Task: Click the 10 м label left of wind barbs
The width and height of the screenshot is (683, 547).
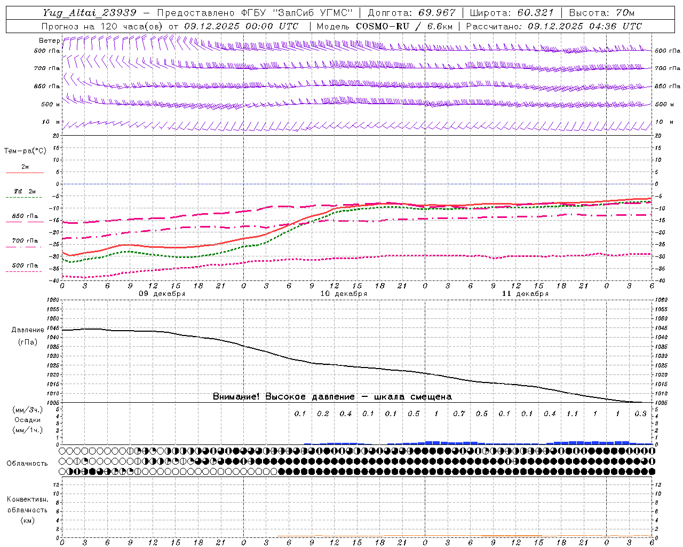Action: point(51,122)
